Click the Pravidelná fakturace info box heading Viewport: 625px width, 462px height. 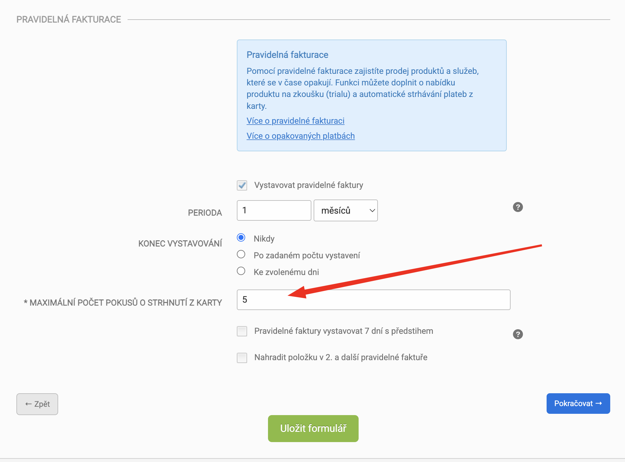(287, 55)
